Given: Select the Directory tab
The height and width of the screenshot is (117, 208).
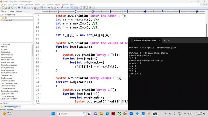Looking at the screenshot, I should point(4,11).
